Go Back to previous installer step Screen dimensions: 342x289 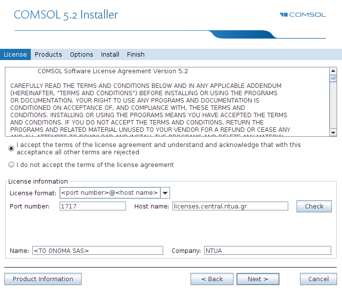coord(212,279)
